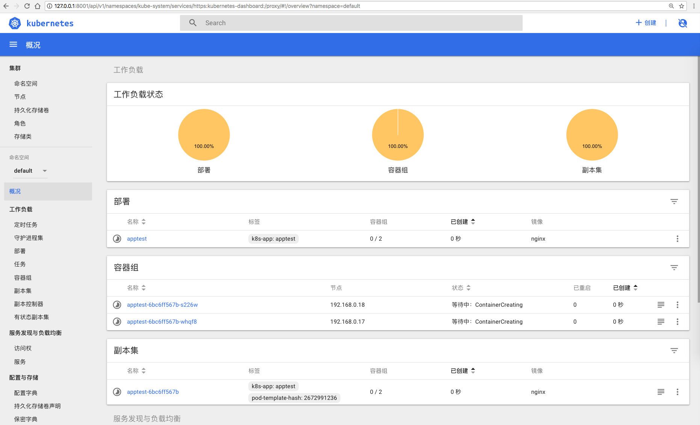Open replica set link apptest-6bc6ff567b
Image resolution: width=700 pixels, height=425 pixels.
pos(153,392)
